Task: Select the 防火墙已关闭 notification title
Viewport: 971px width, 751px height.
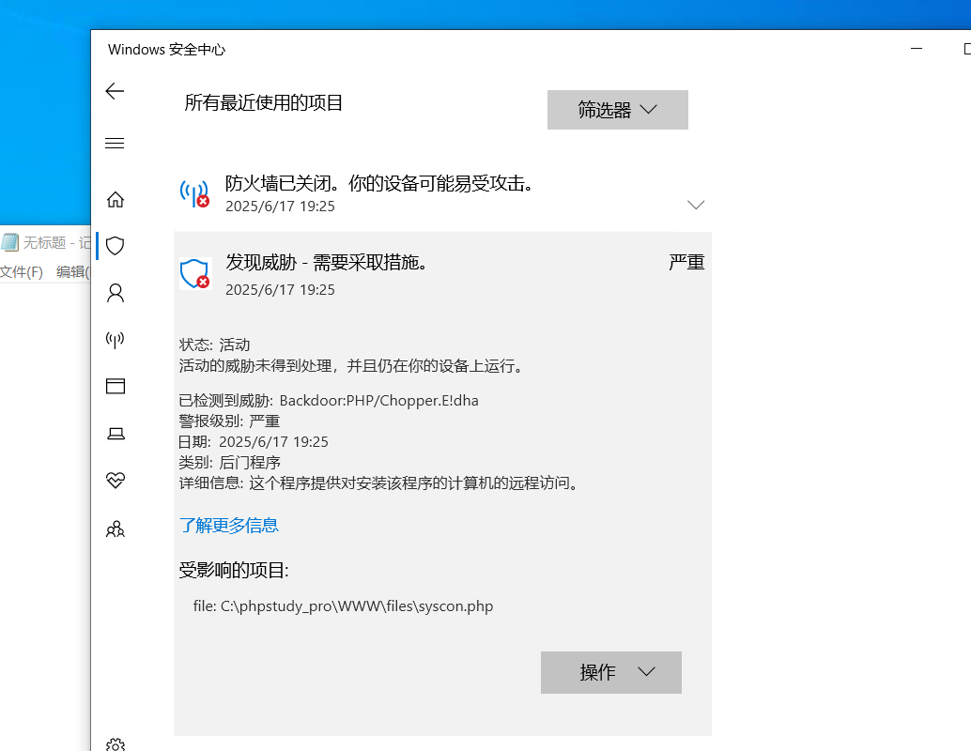Action: click(379, 183)
